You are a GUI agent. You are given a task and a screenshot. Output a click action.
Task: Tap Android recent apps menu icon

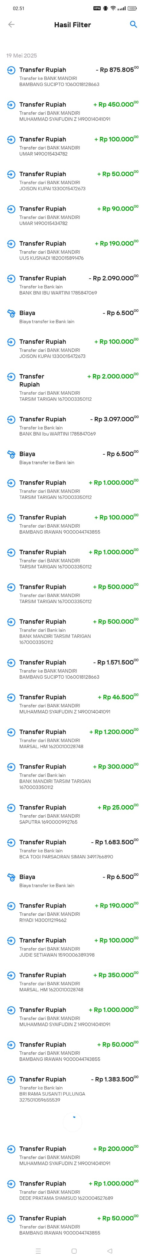38,1251
